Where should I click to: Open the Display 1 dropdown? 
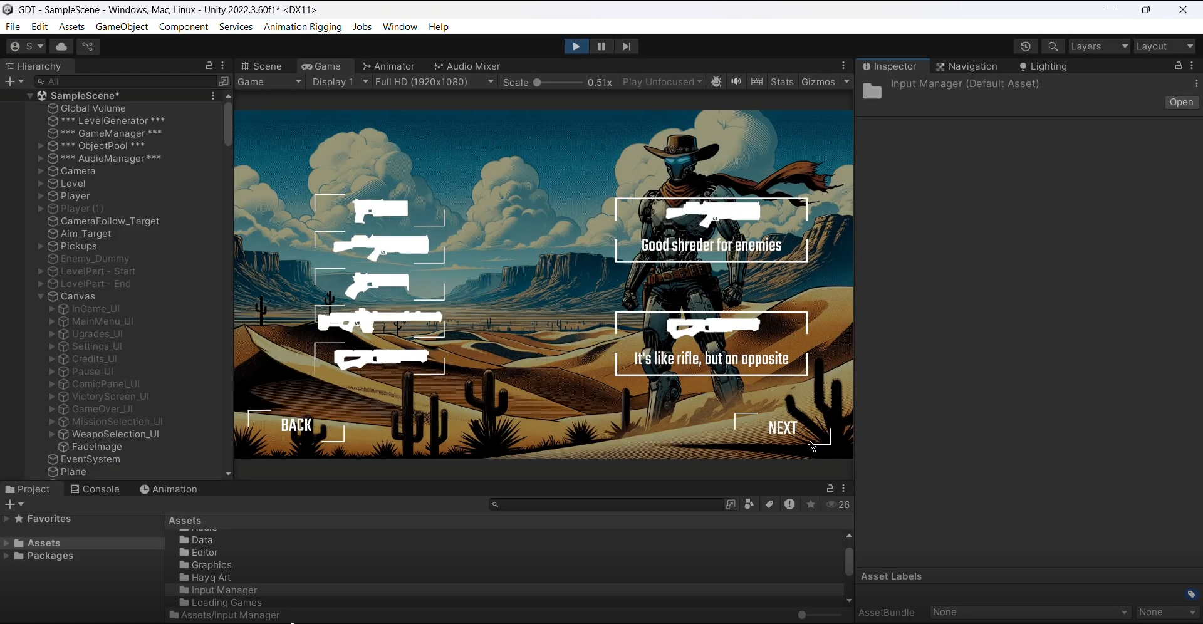point(340,82)
